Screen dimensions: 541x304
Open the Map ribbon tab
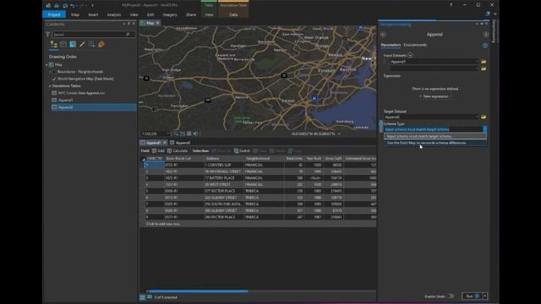(x=75, y=15)
